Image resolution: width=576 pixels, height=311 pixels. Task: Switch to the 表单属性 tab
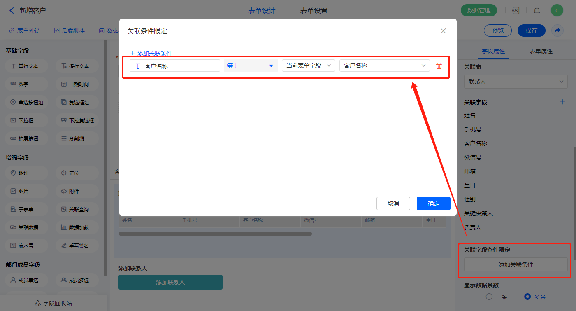[541, 51]
